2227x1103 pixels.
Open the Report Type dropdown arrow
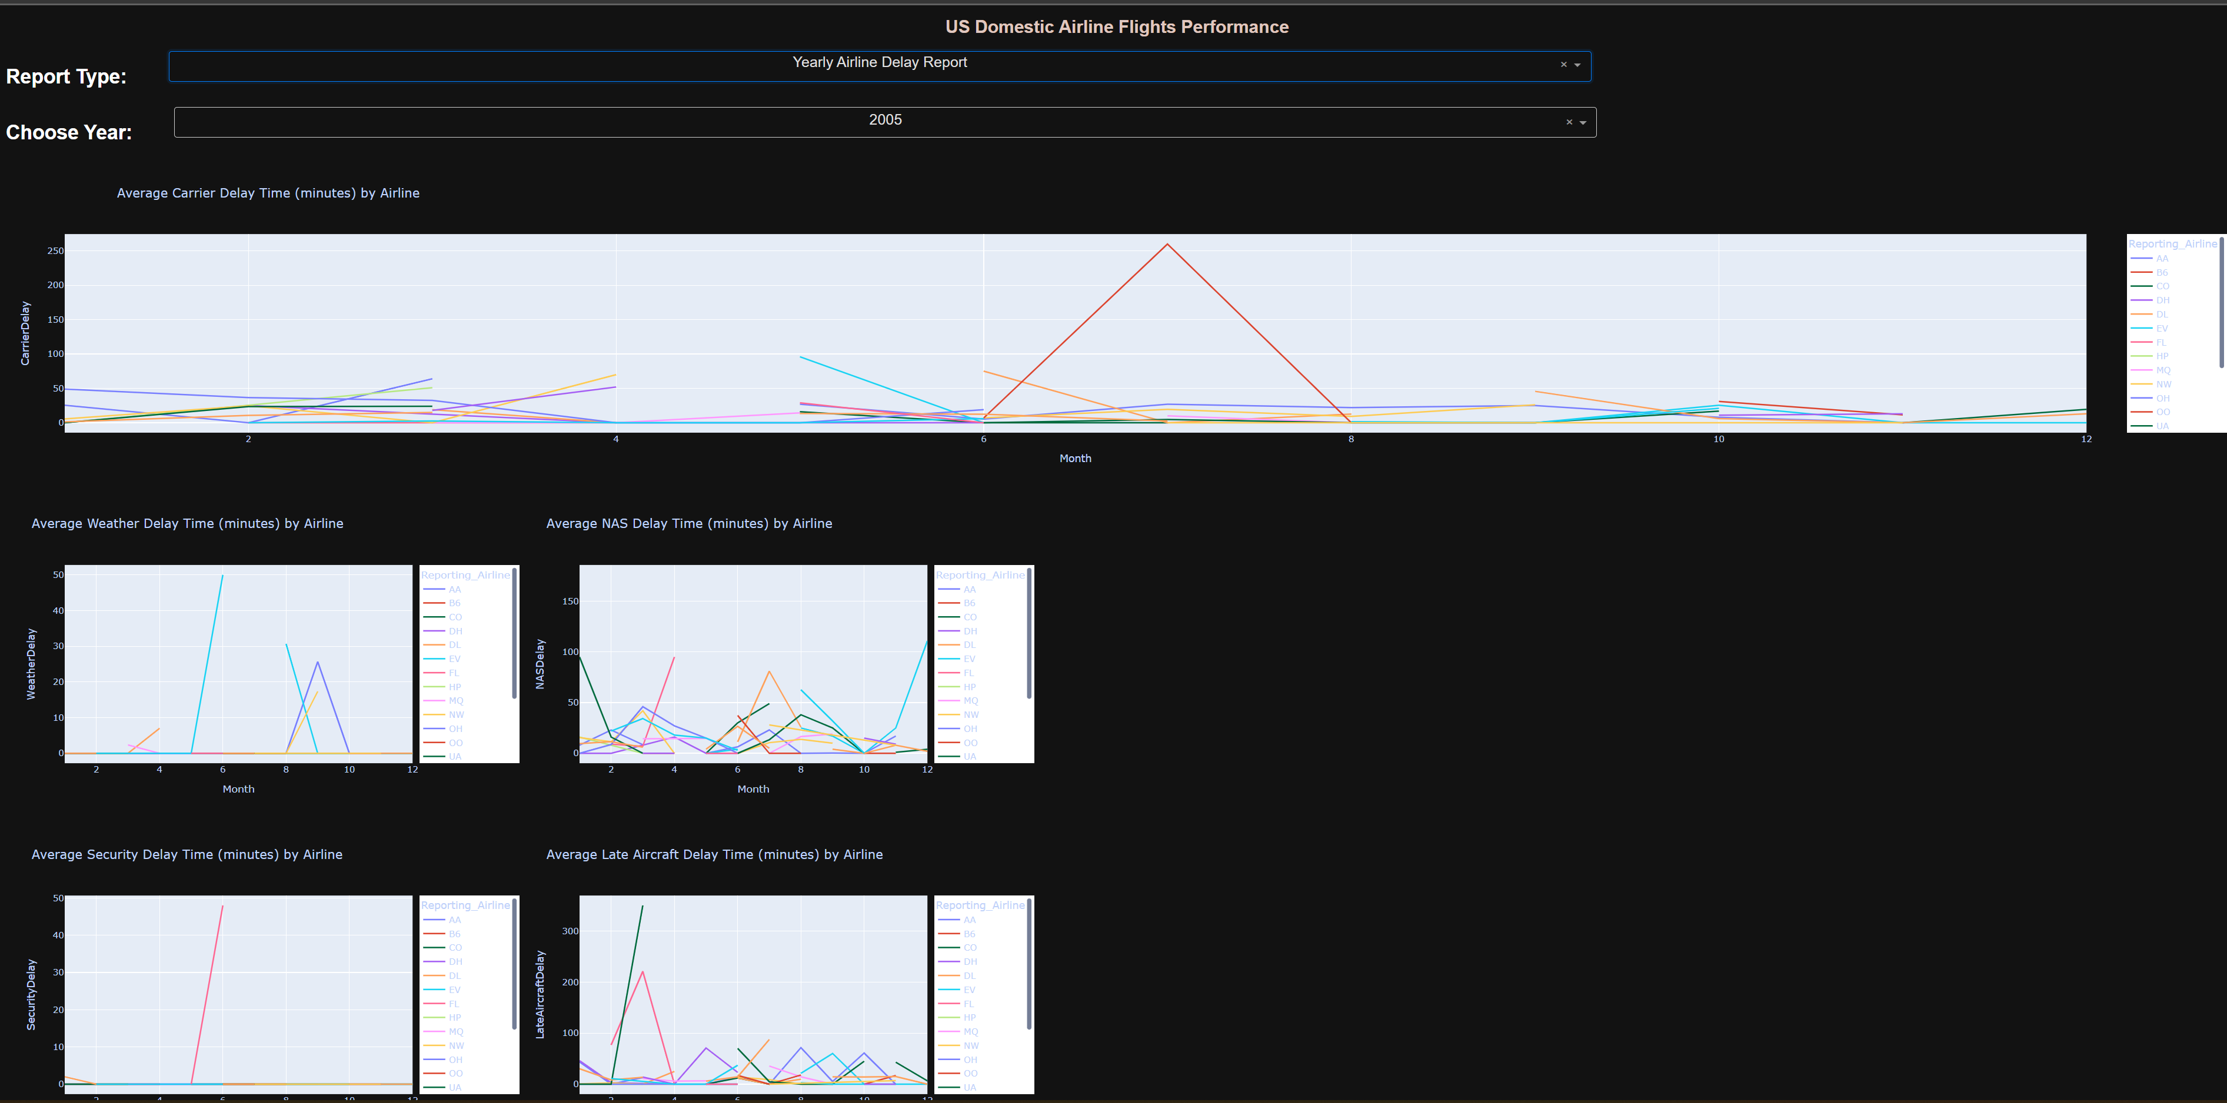pyautogui.click(x=1577, y=64)
